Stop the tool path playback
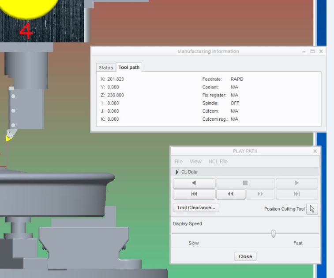 coord(245,183)
